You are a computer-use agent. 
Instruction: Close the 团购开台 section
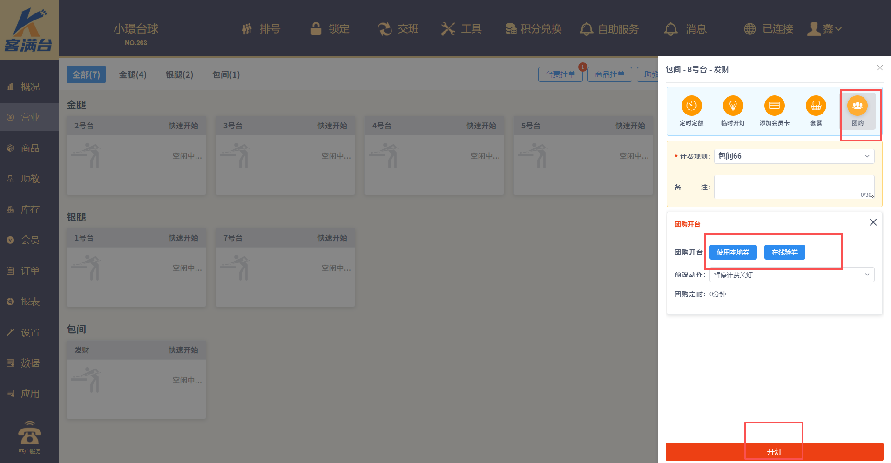coord(873,222)
